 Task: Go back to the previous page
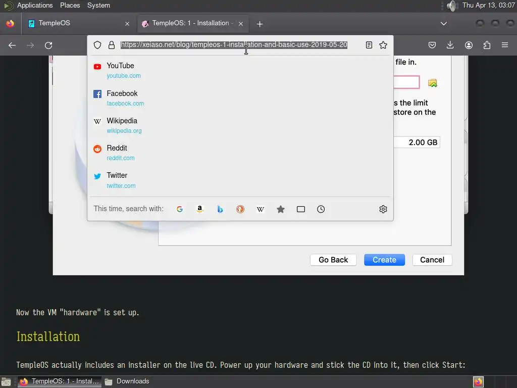pos(12,45)
